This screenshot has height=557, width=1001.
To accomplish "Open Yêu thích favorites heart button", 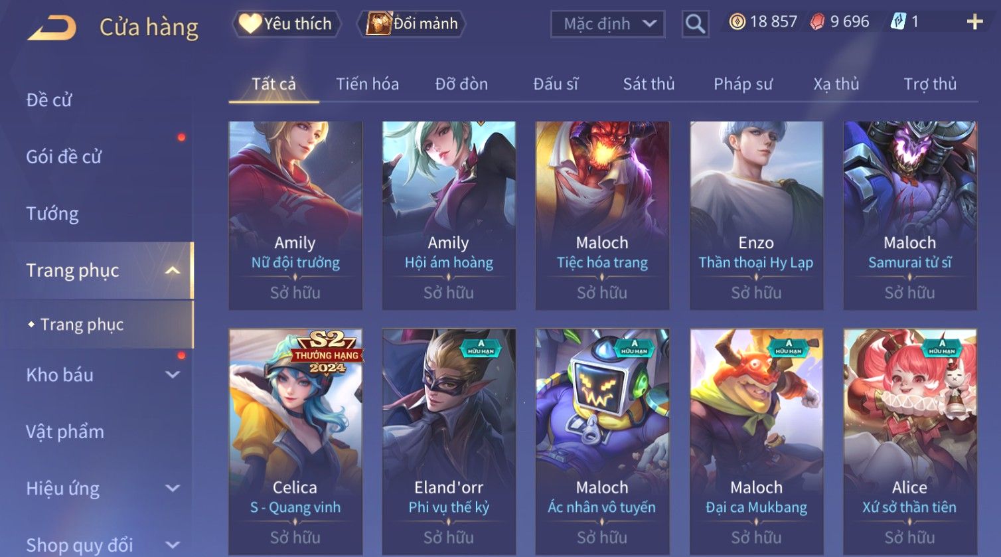I will [x=286, y=24].
